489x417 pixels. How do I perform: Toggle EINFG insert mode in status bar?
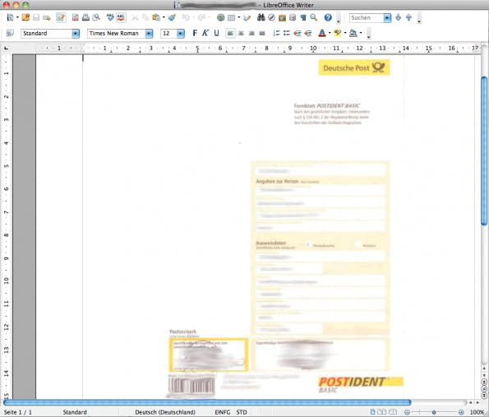coord(223,412)
